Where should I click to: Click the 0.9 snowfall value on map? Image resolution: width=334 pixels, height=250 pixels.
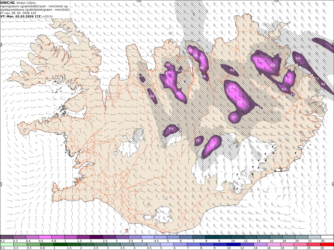pos(233,87)
